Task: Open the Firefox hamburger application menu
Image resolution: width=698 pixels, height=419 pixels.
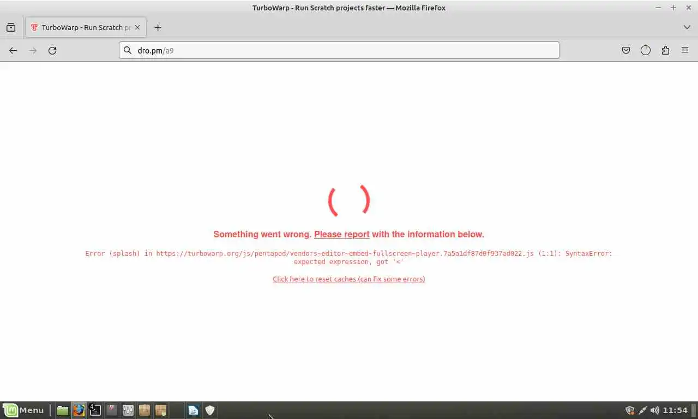Action: 685,50
